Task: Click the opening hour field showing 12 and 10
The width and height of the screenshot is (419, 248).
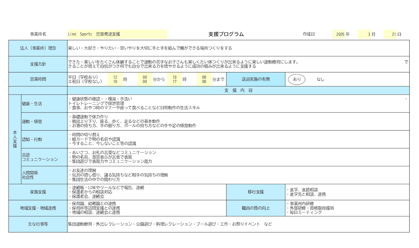Action: tap(115, 79)
